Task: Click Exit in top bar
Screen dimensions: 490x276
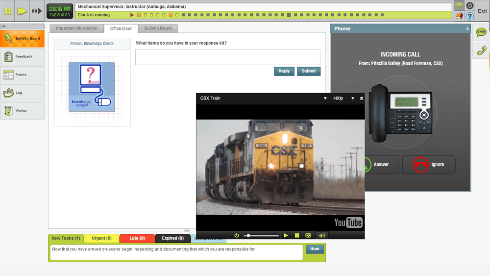Action: tap(482, 11)
